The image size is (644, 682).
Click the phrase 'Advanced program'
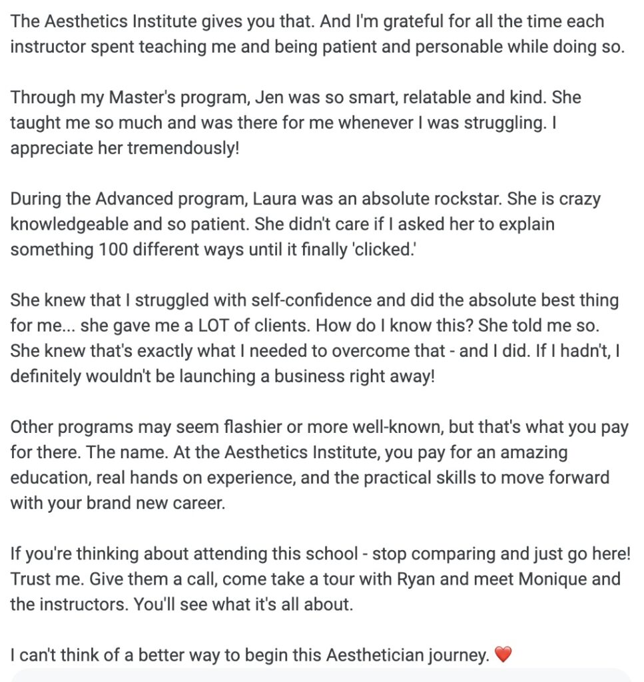(172, 198)
